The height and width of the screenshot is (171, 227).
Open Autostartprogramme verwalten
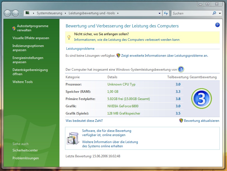(33, 28)
